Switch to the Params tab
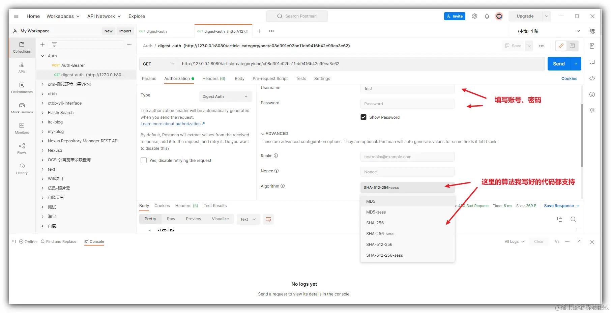The image size is (611, 313). (x=149, y=79)
